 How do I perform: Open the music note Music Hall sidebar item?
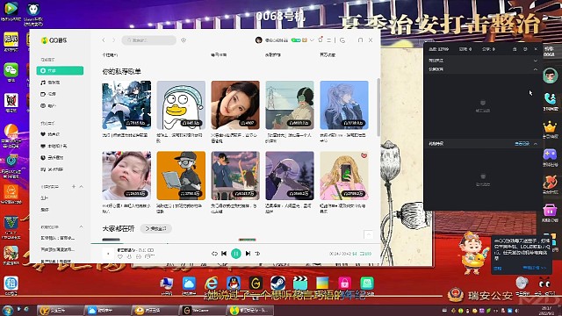click(60, 83)
